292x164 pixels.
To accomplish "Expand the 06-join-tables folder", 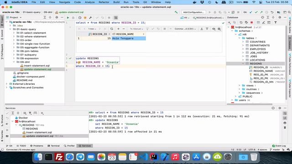I will coord(14,51).
